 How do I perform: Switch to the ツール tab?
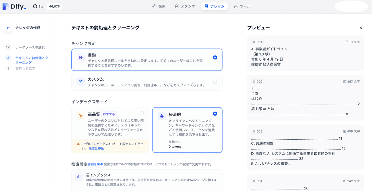click(x=242, y=6)
